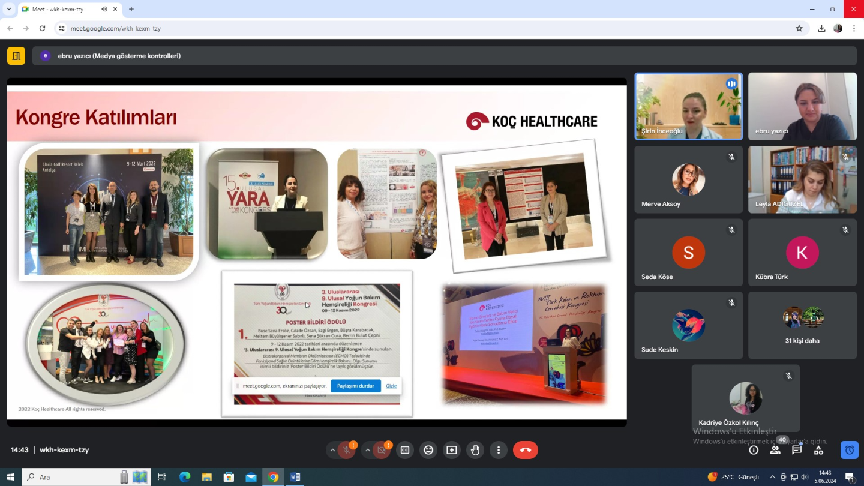Open the in-call chat icon
The height and width of the screenshot is (486, 864).
[x=797, y=450]
